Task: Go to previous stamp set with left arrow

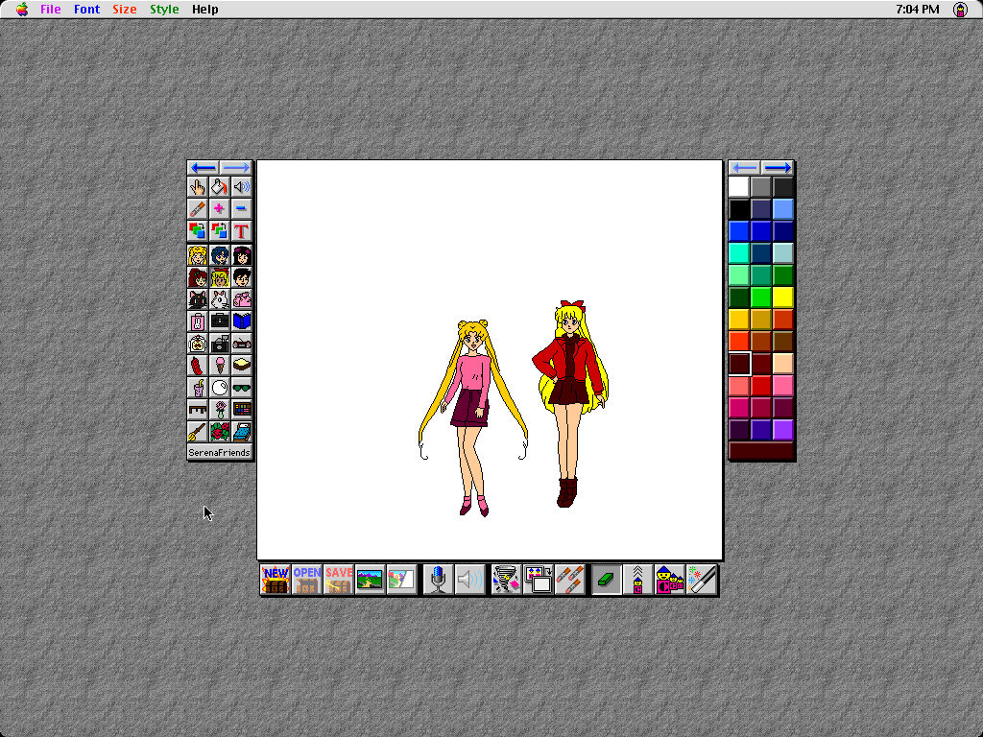Action: tap(204, 167)
